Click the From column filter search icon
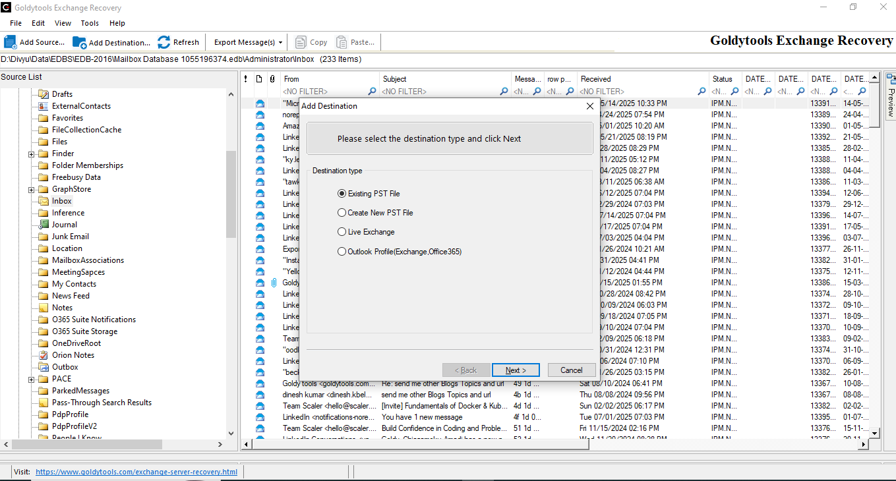Screen dimensions: 896x481 (373, 92)
